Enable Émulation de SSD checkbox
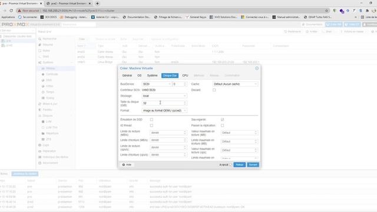The width and height of the screenshot is (377, 212). pyautogui.click(x=151, y=120)
